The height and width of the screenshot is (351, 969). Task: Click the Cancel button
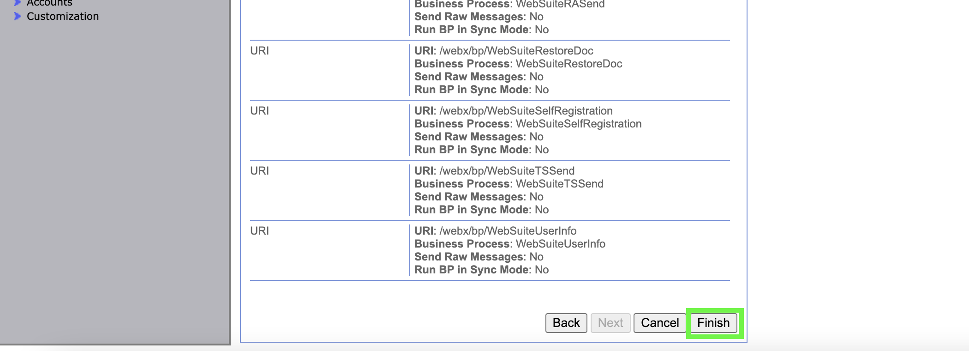[x=660, y=323]
